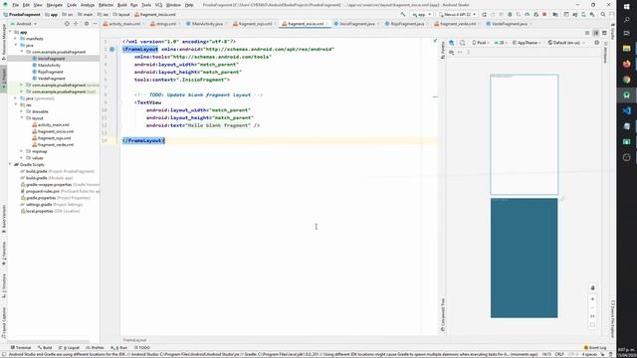Click the Run with Coverage icon
Screen dimensions: 637x358
518,14
